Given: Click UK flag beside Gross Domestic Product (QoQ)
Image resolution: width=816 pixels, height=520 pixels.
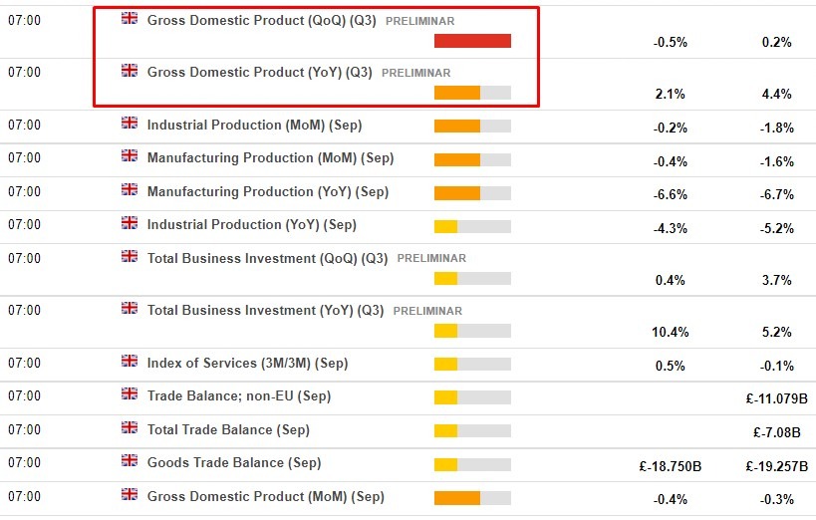Looking at the screenshot, I should pos(130,18).
